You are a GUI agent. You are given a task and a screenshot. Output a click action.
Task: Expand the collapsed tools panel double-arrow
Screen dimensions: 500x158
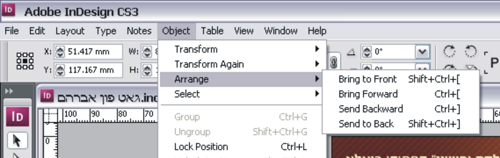9,91
